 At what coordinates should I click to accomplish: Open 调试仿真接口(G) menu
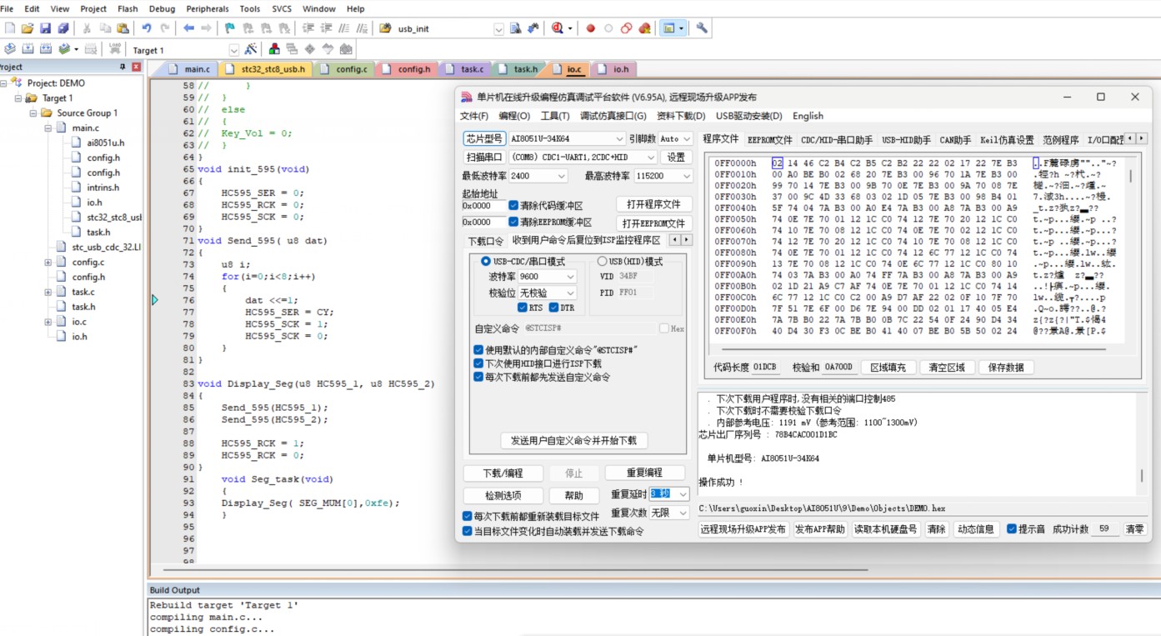613,116
